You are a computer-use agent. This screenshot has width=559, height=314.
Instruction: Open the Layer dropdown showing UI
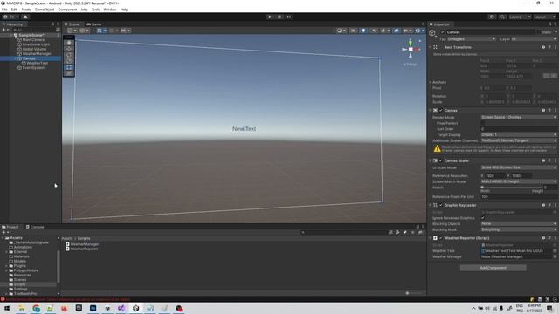(x=534, y=38)
